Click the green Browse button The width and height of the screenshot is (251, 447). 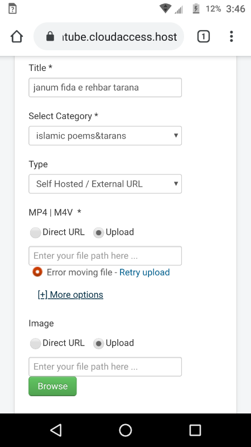52,386
